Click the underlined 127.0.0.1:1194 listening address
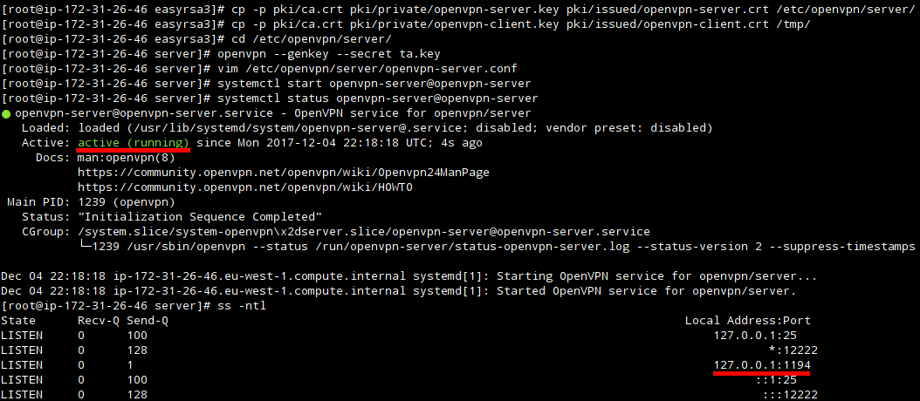The height and width of the screenshot is (401, 920). (761, 366)
